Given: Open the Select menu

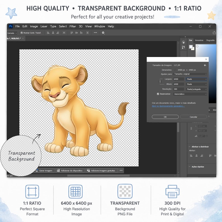Looking at the screenshot, I should coord(63,26).
